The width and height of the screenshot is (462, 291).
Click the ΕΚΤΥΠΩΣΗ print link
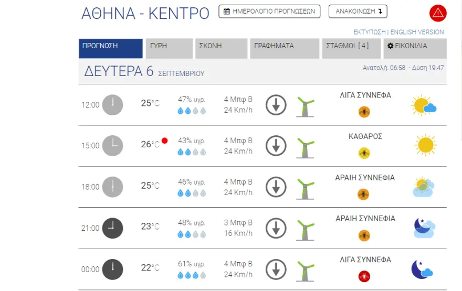point(370,32)
